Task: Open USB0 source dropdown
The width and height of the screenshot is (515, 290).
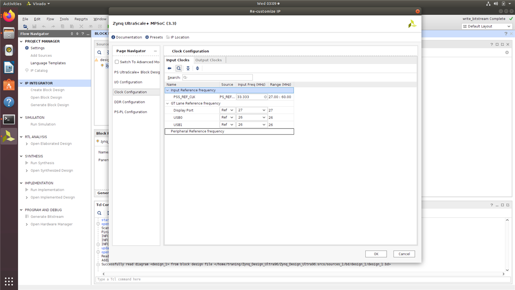Action: (x=227, y=118)
